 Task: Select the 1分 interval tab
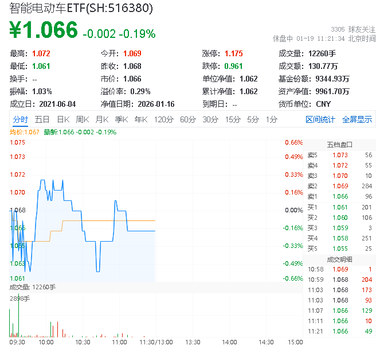[x=271, y=119]
